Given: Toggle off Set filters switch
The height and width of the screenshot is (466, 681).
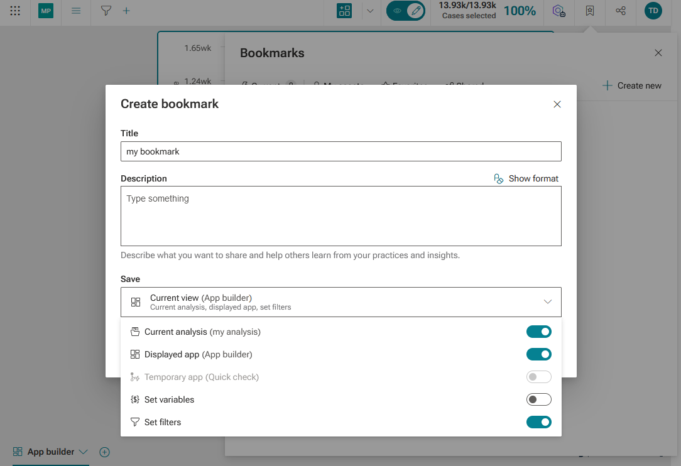Looking at the screenshot, I should (x=539, y=422).
